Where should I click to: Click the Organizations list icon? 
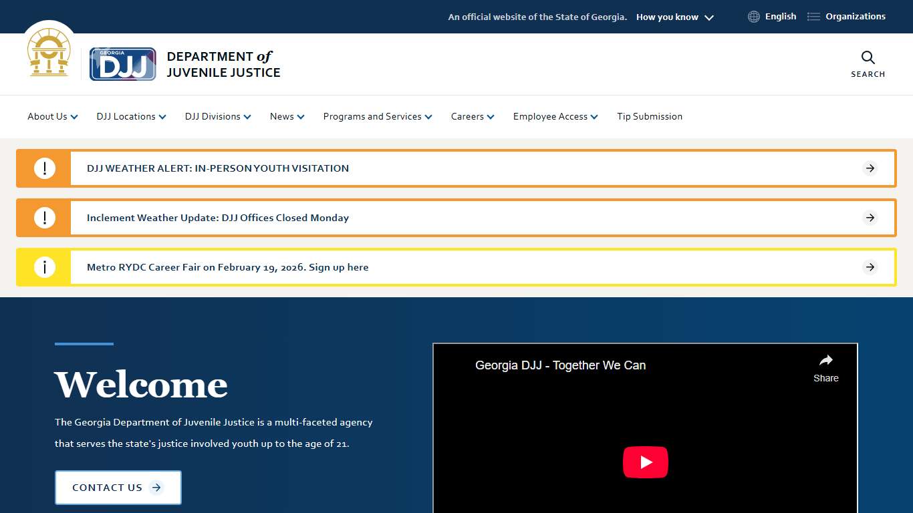coord(813,17)
